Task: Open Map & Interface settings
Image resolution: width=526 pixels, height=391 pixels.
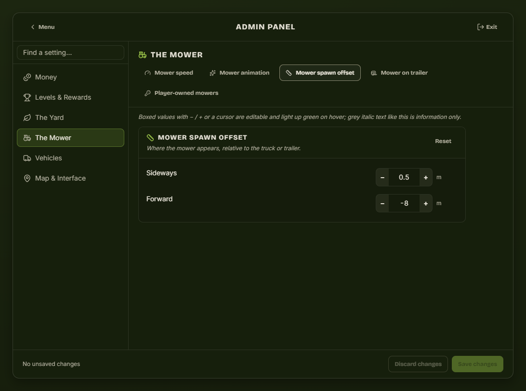Action: pos(70,178)
